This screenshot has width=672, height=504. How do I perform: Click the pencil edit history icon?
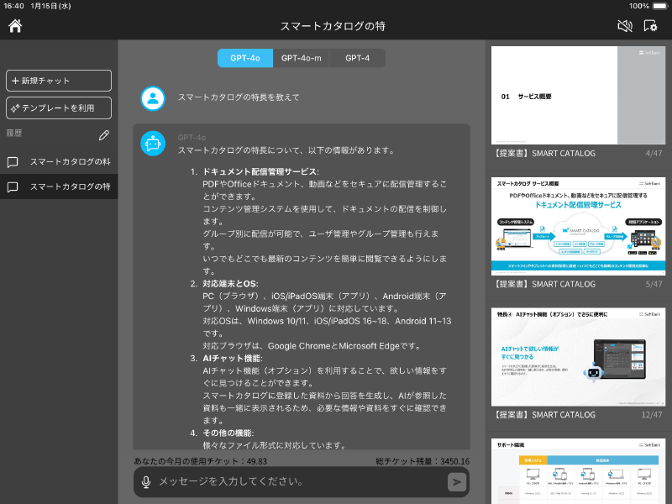(103, 134)
